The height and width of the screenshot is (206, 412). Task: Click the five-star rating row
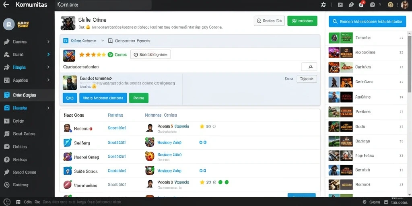click(93, 55)
